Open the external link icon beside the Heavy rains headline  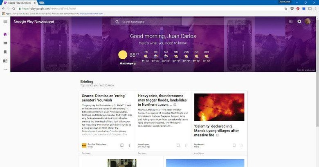175,105
